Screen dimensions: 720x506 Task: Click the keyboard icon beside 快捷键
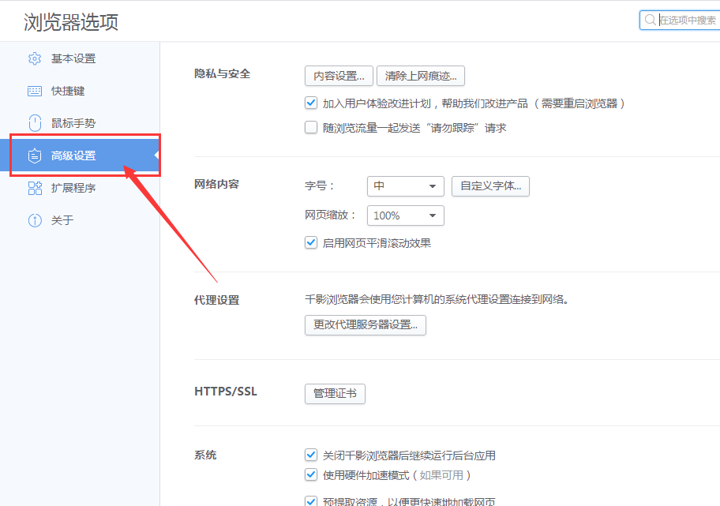pos(34,90)
